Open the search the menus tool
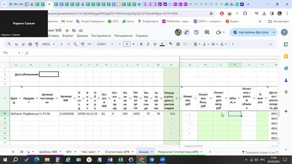The image size is (292, 164). coord(9,44)
